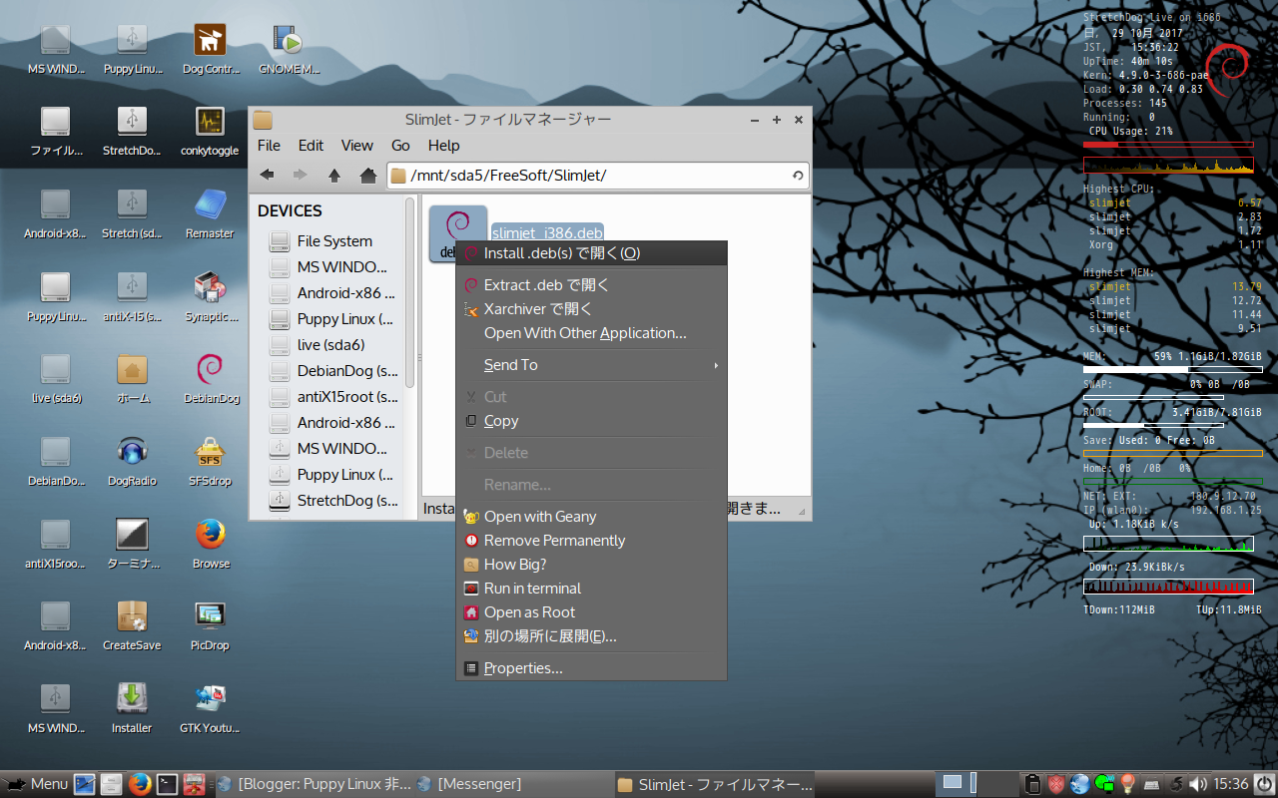Open the terminal launcher in the taskbar

167,783
